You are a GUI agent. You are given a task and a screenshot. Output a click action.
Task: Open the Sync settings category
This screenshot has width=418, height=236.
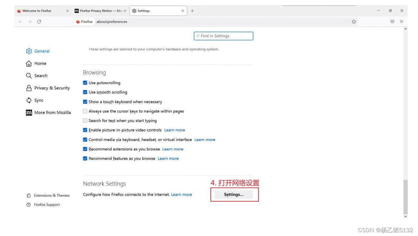(x=35, y=100)
